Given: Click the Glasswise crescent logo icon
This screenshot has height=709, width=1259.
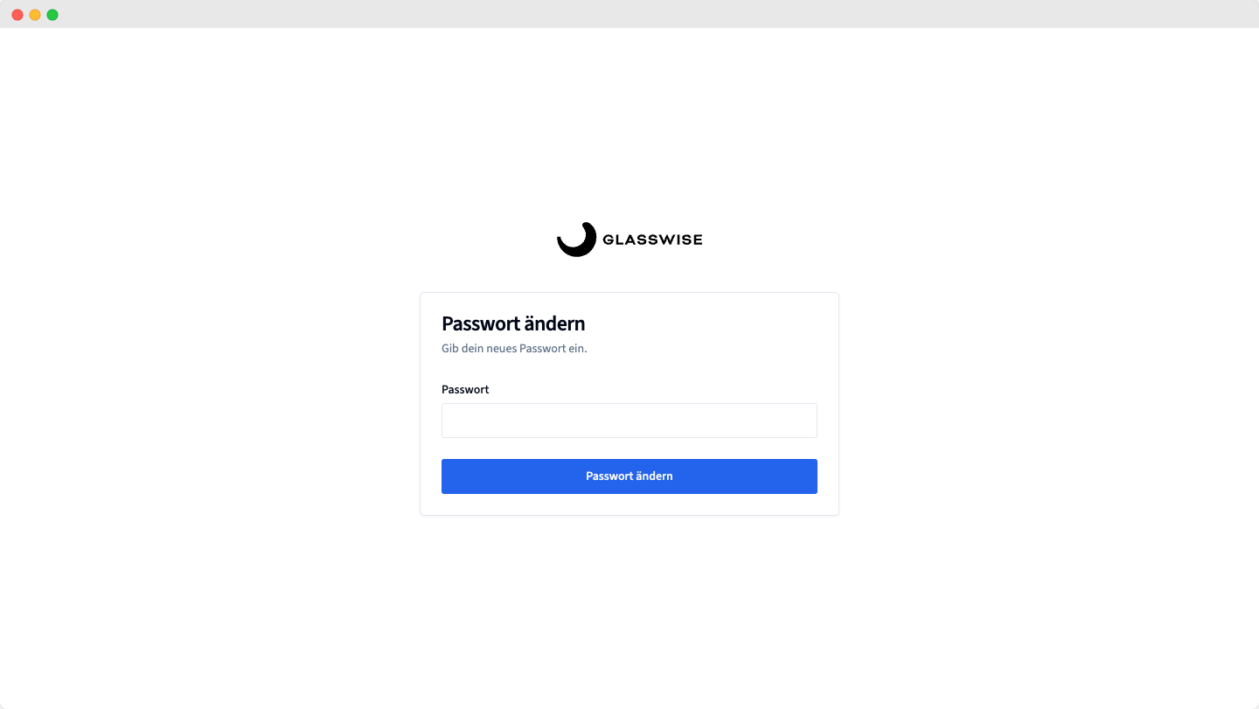Looking at the screenshot, I should pos(576,240).
